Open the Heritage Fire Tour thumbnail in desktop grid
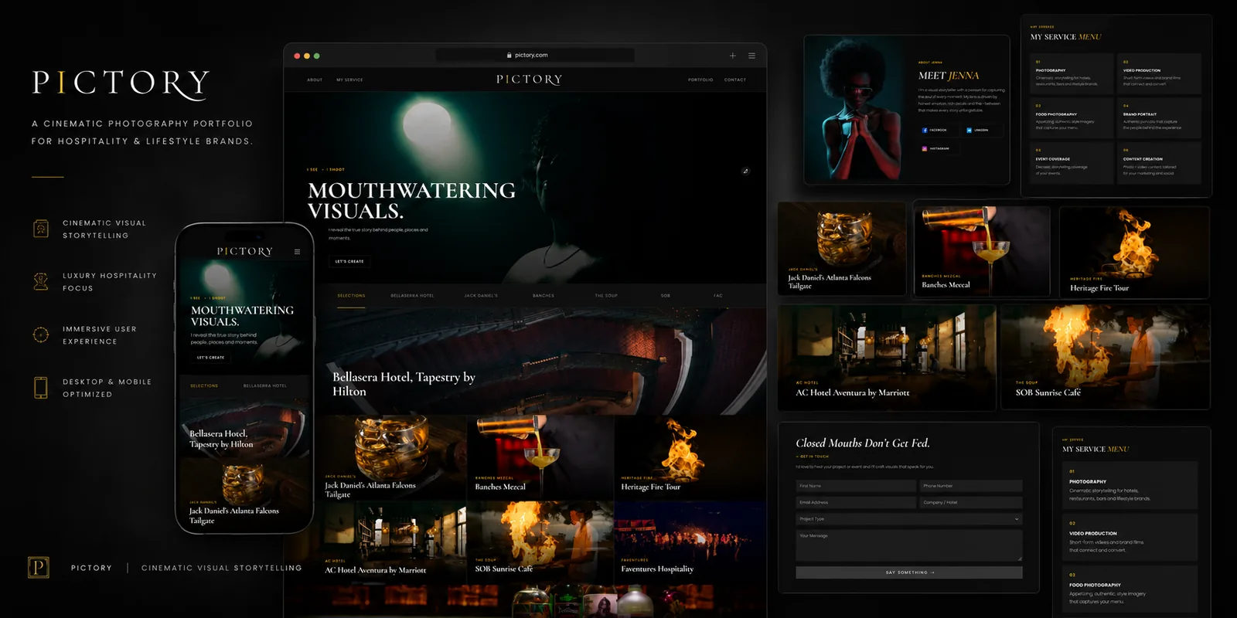This screenshot has width=1237, height=618. pyautogui.click(x=690, y=457)
